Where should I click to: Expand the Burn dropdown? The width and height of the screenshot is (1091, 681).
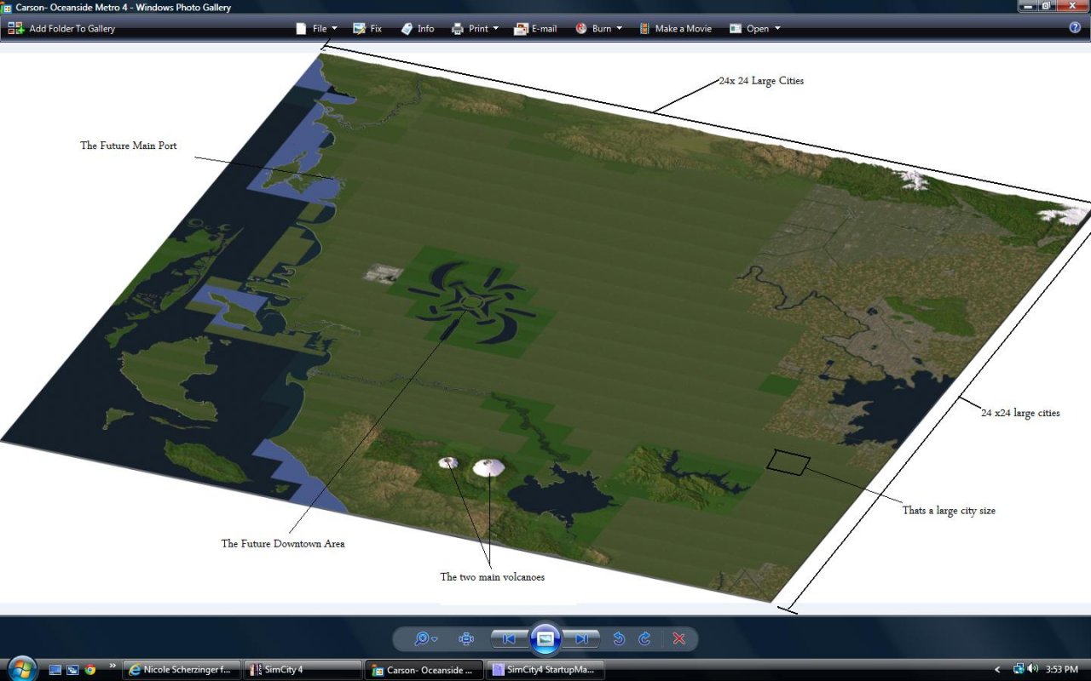click(x=598, y=28)
